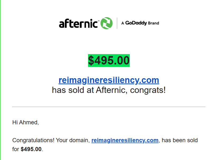
Task: Click the horizontal divider line
Action: [109, 107]
